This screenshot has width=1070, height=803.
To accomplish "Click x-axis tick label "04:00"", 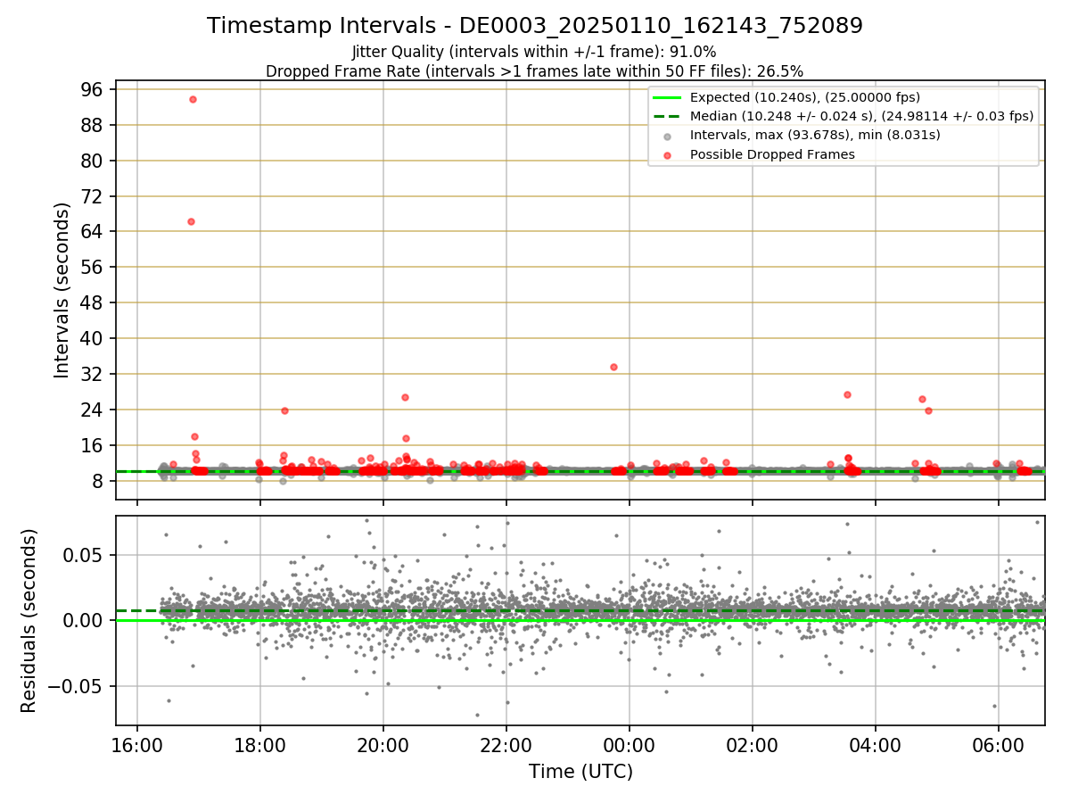I will click(875, 744).
